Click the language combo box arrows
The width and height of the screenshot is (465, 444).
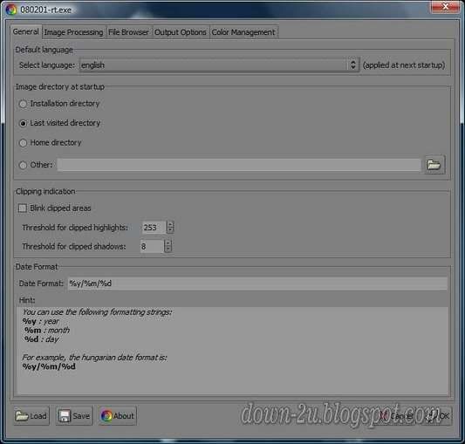click(353, 65)
